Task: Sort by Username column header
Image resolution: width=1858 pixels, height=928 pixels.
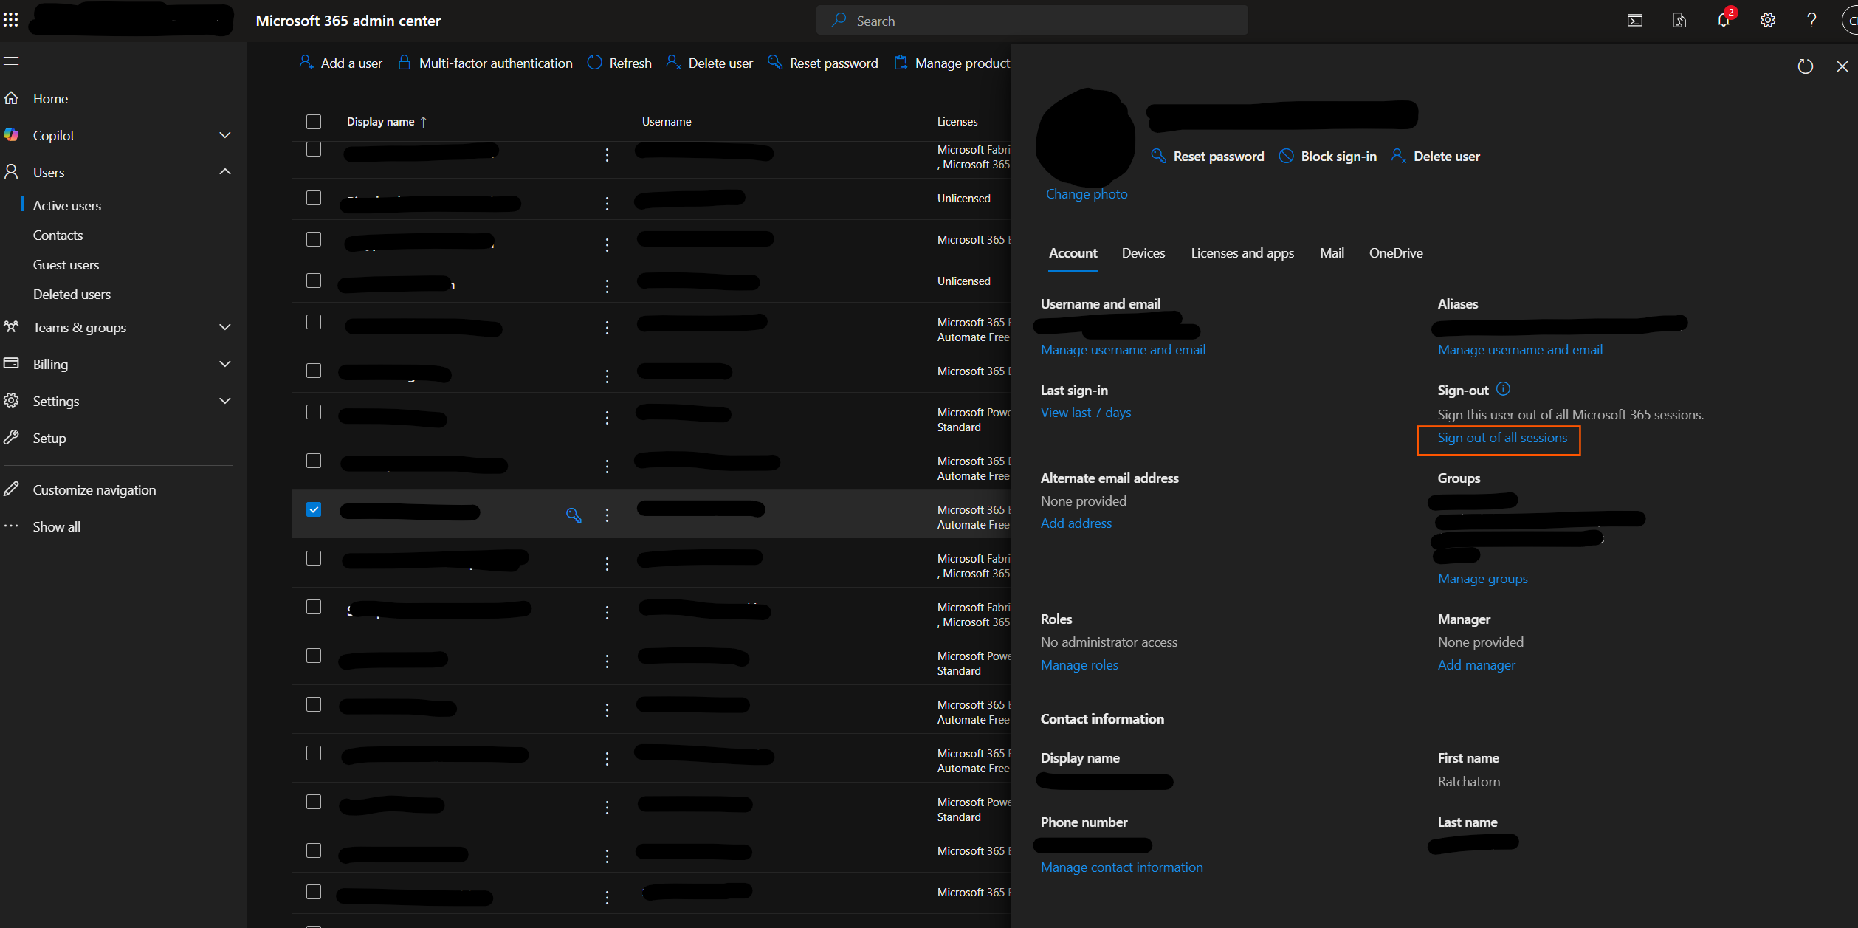Action: coord(667,122)
